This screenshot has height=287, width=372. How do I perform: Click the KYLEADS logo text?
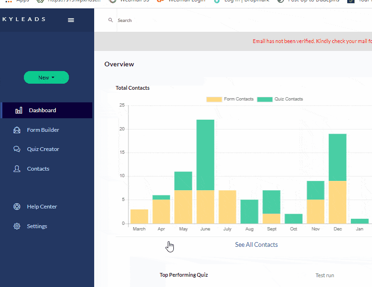[24, 20]
